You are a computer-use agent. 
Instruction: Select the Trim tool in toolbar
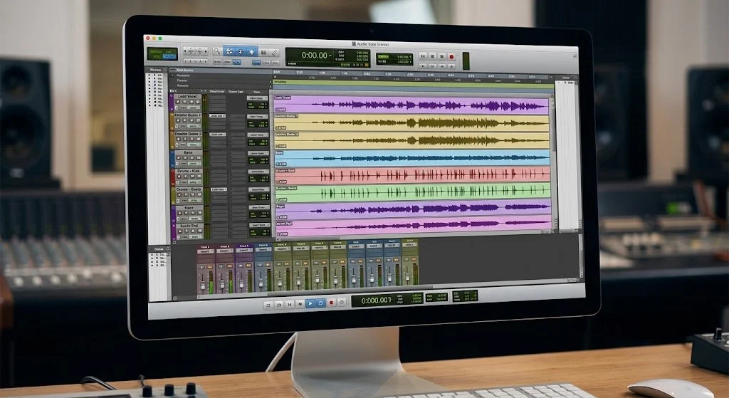pyautogui.click(x=229, y=51)
